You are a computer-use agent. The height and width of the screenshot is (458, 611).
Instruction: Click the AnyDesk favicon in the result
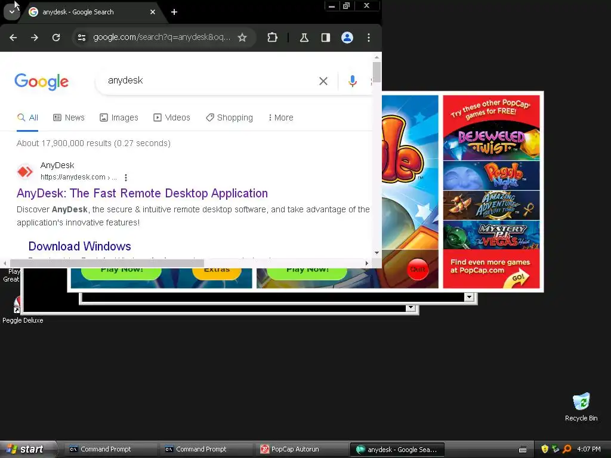pos(25,171)
